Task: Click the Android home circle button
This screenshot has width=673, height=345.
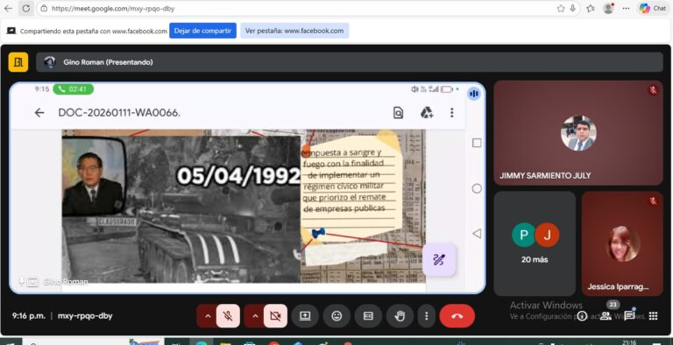Action: [477, 188]
